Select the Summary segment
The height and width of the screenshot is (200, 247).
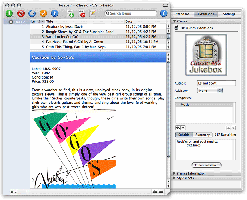203,135
